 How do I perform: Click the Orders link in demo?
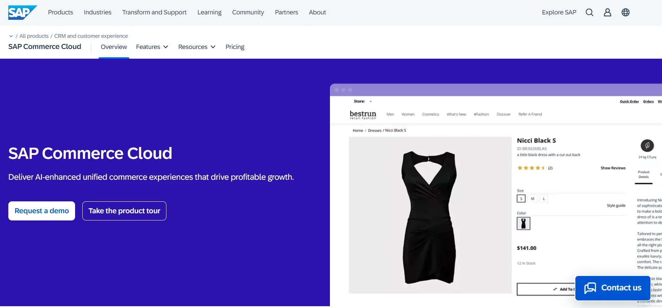[648, 102]
